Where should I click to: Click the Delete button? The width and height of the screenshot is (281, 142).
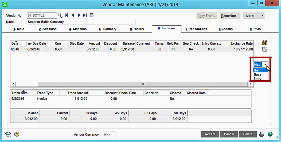(x=248, y=134)
